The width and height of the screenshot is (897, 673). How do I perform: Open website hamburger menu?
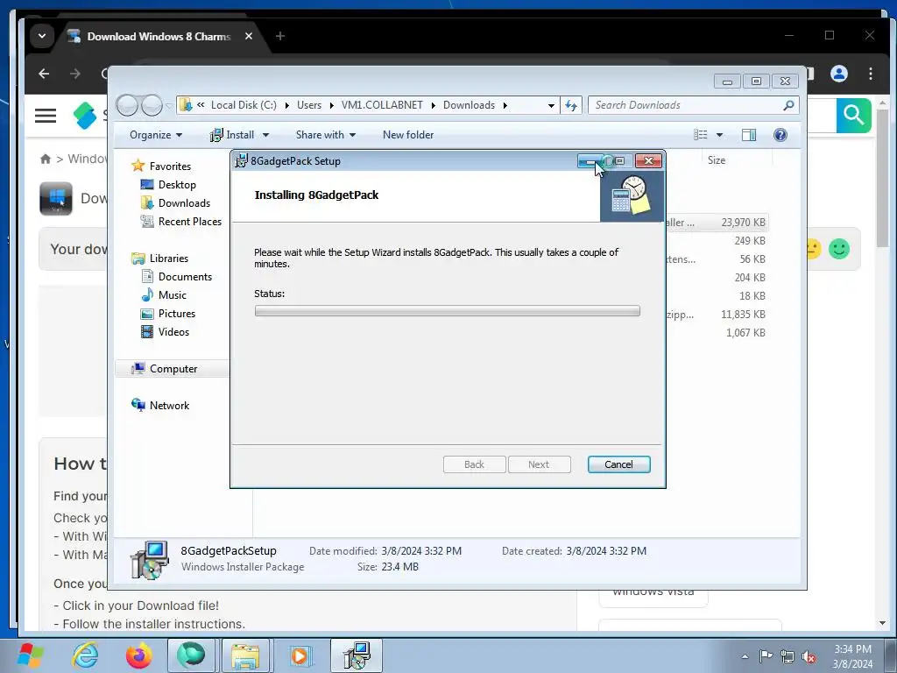pos(46,116)
